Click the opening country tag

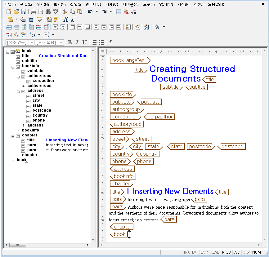[x=122, y=154]
